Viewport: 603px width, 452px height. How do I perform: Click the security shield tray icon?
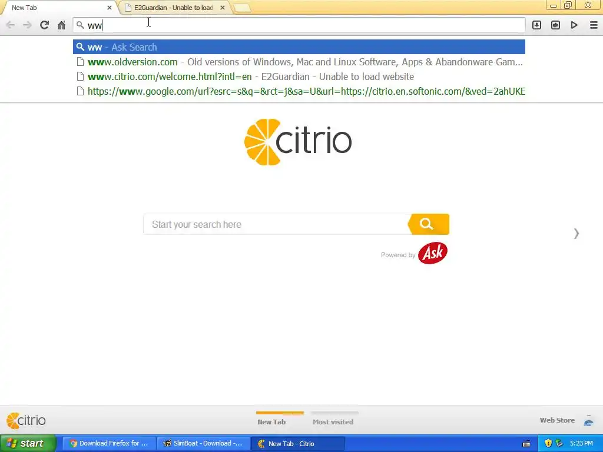[x=548, y=443]
